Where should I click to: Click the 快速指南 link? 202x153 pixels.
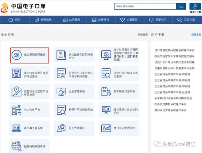pyautogui.click(x=142, y=35)
